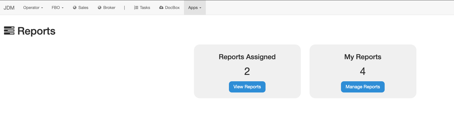Click the server icon beside Reports heading

(x=9, y=31)
